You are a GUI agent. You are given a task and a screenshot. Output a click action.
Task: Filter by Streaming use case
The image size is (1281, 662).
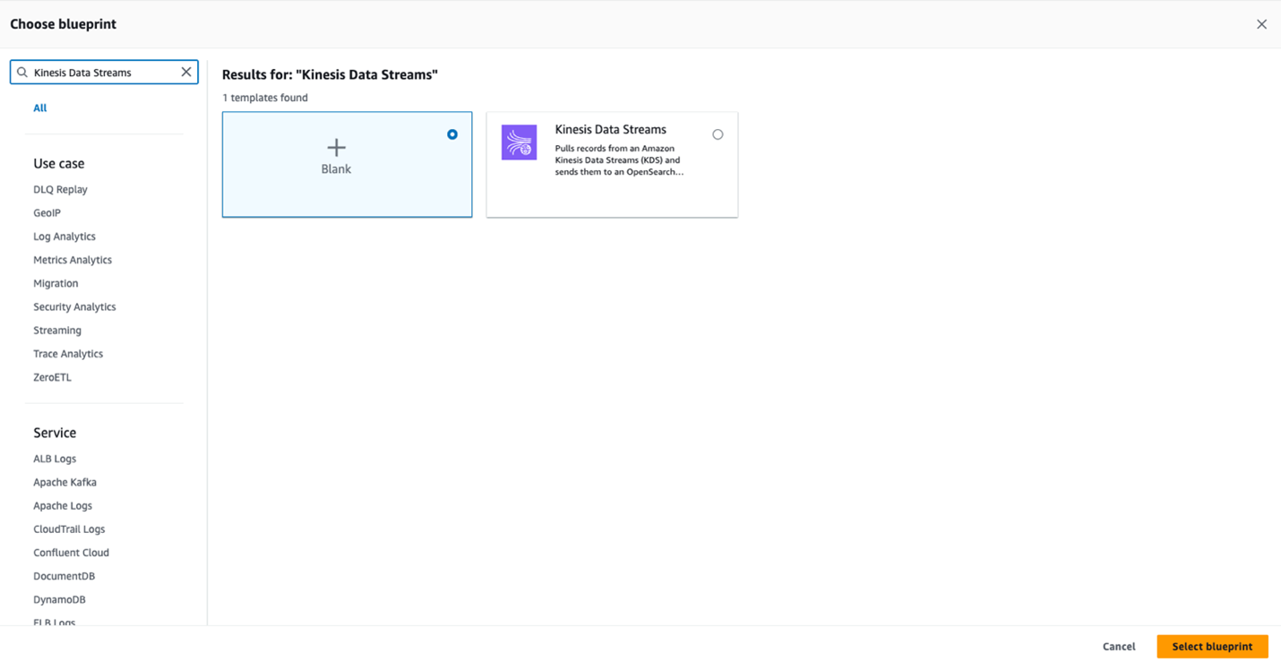pyautogui.click(x=57, y=331)
